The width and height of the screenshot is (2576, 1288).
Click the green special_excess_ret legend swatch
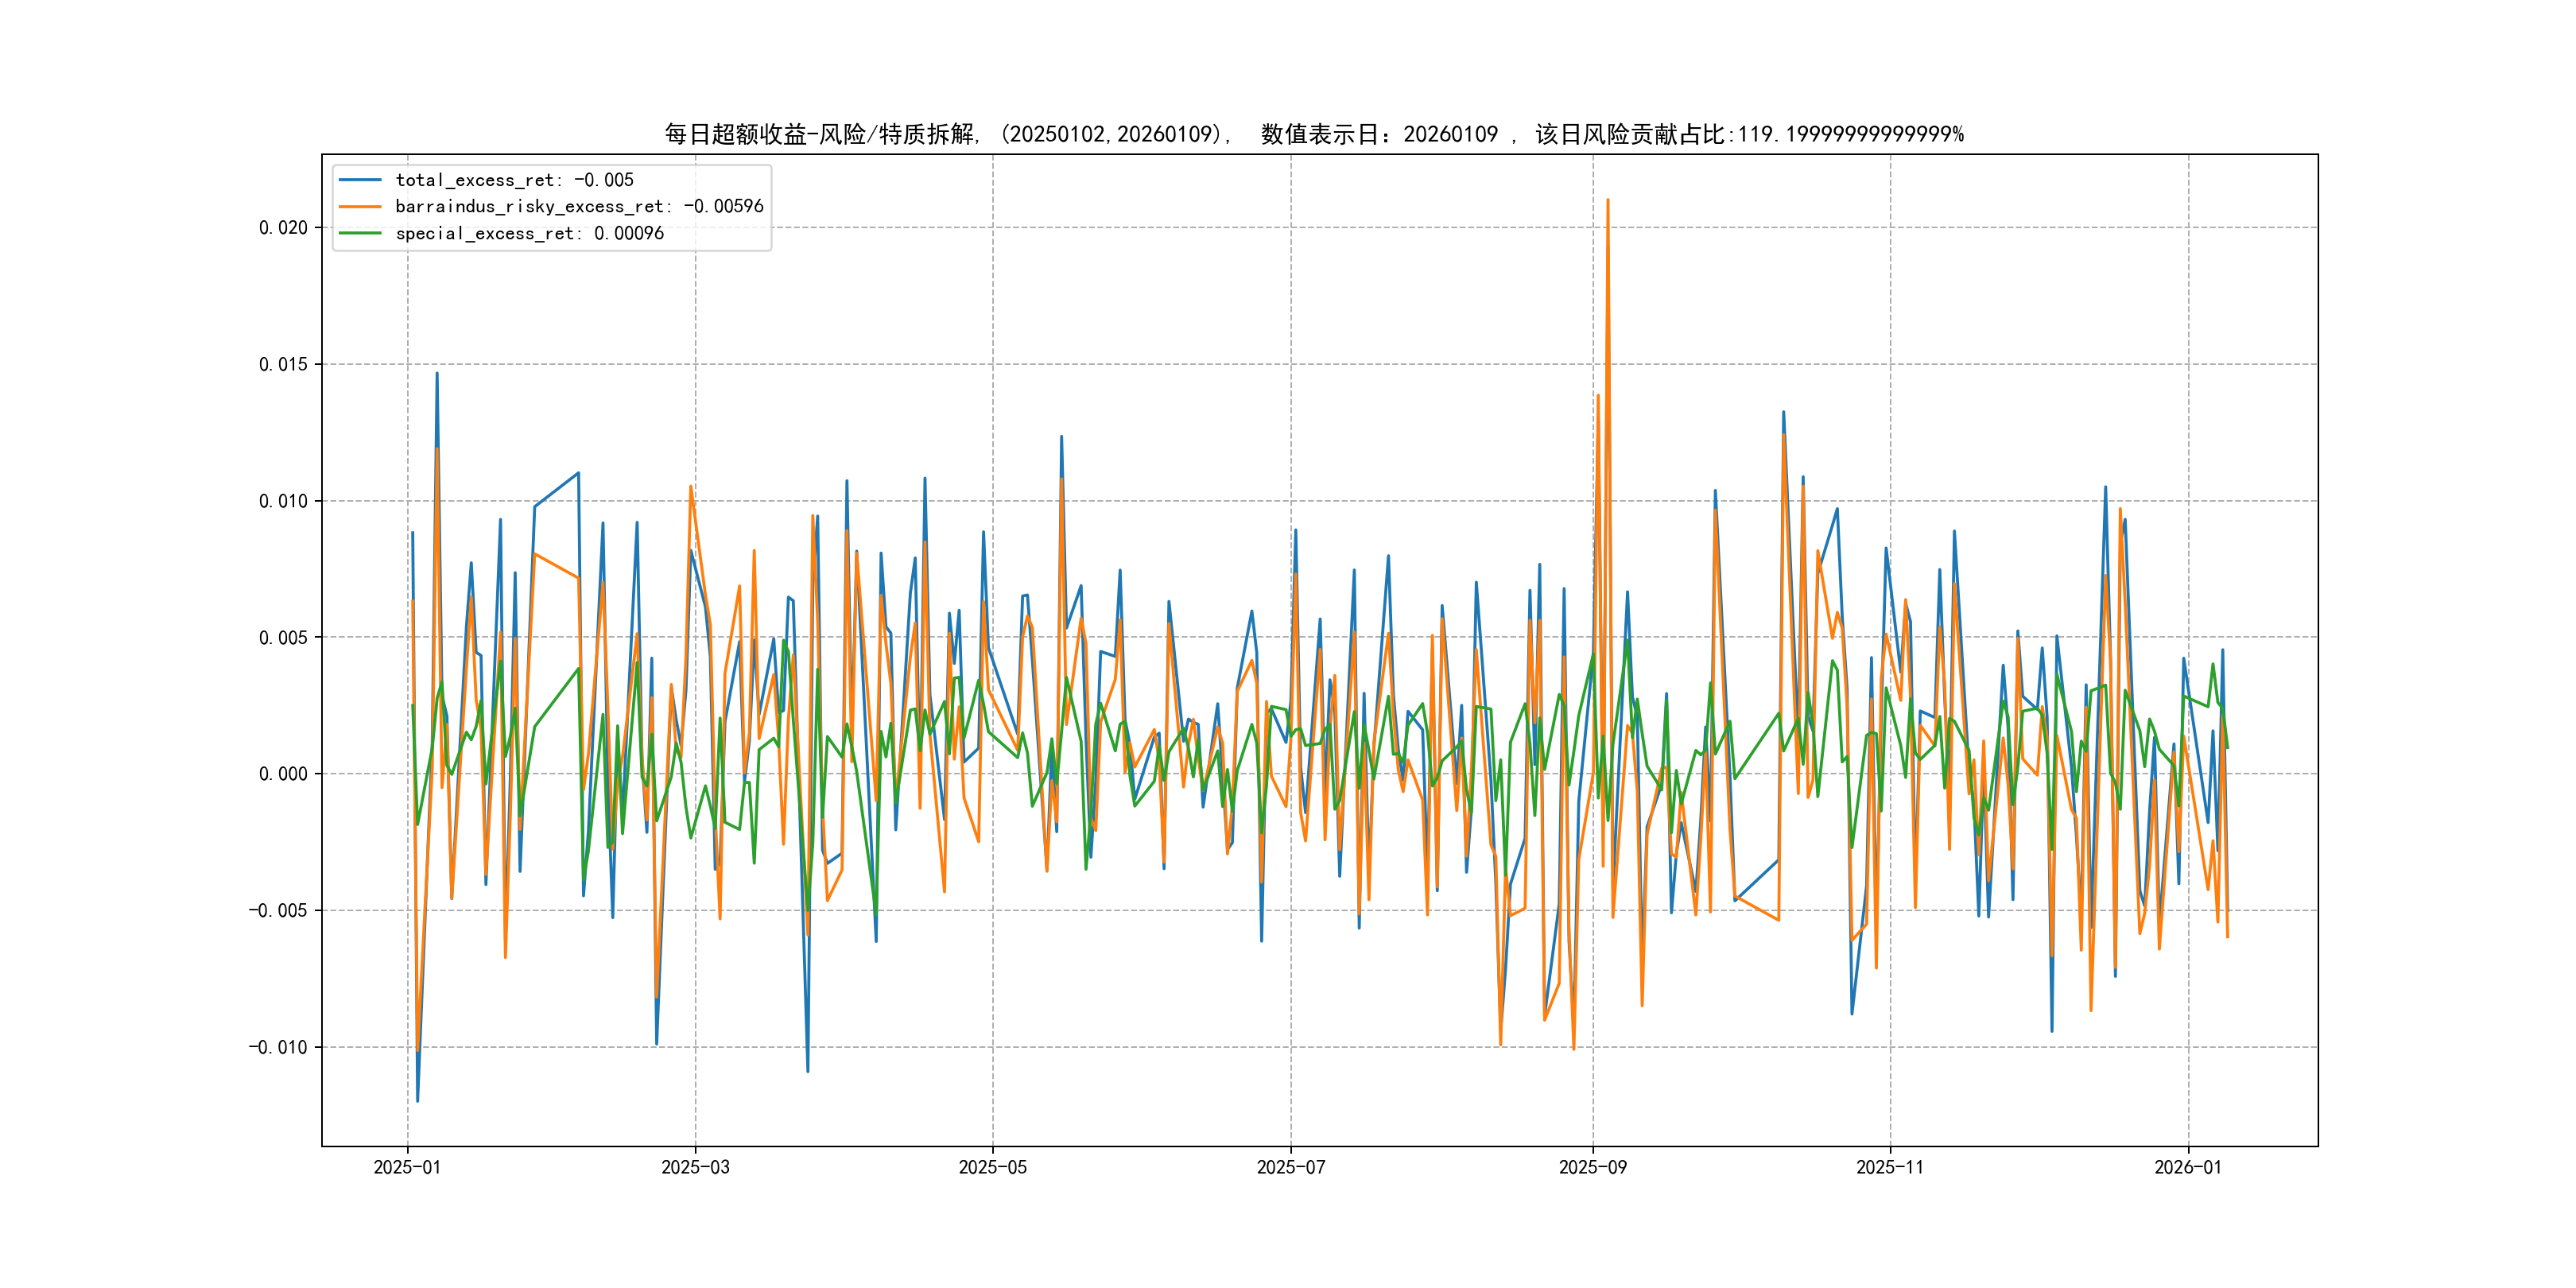(x=360, y=234)
